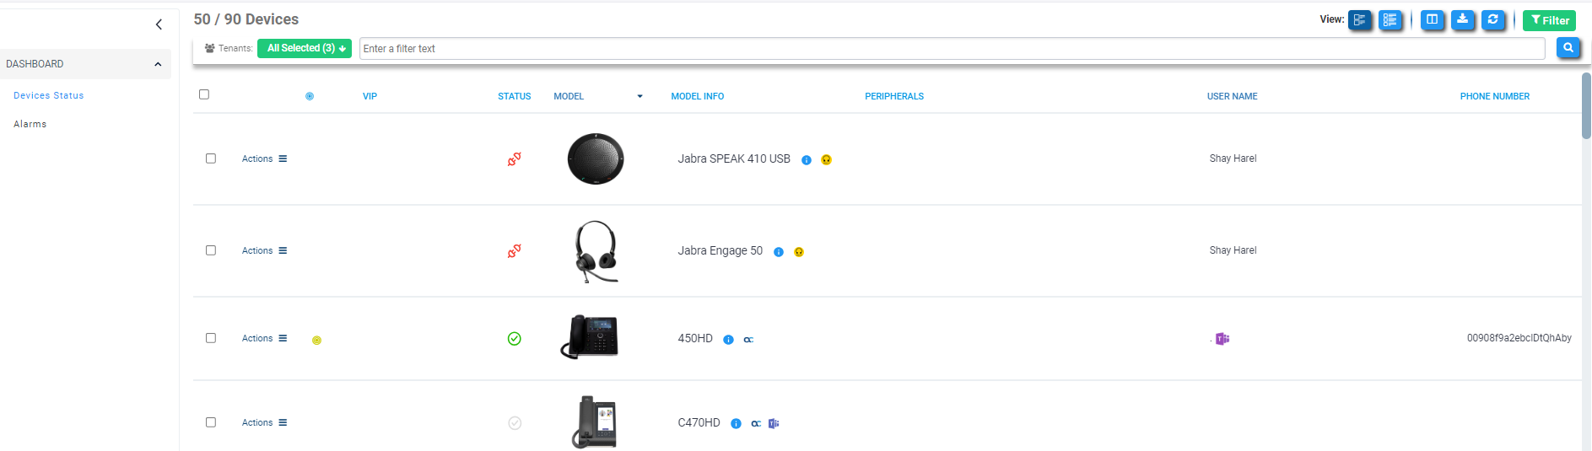Sort by the STATUS column header
This screenshot has height=451, width=1592.
coord(515,96)
